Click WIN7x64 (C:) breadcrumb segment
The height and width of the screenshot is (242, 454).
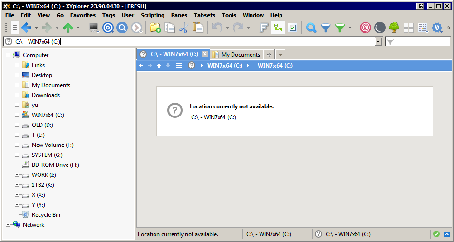pos(225,66)
